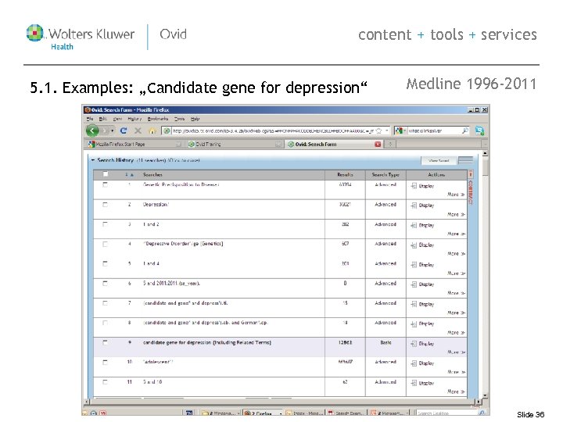This screenshot has width=563, height=422.
Task: Click the magnifier icon in the search box
Action: tap(464, 131)
